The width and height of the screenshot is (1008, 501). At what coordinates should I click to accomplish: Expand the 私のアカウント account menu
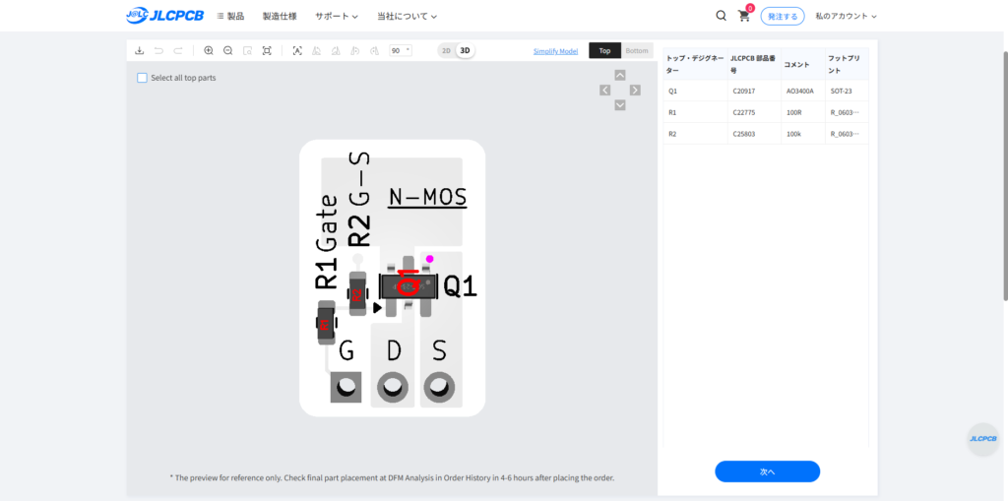pos(846,17)
